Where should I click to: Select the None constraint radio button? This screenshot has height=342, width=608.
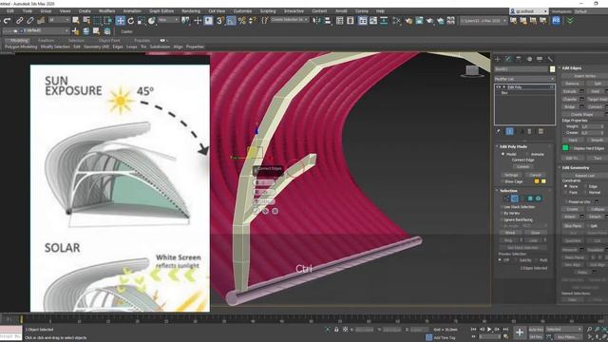click(566, 186)
